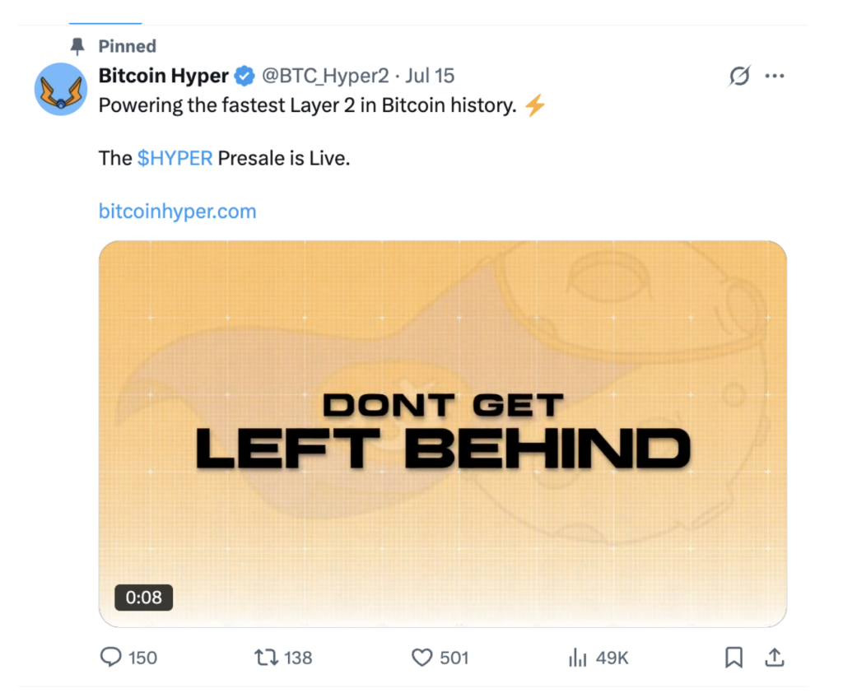Open the Bitcoin Hyper profile avatar
Viewport: 843px width, 698px height.
61,88
